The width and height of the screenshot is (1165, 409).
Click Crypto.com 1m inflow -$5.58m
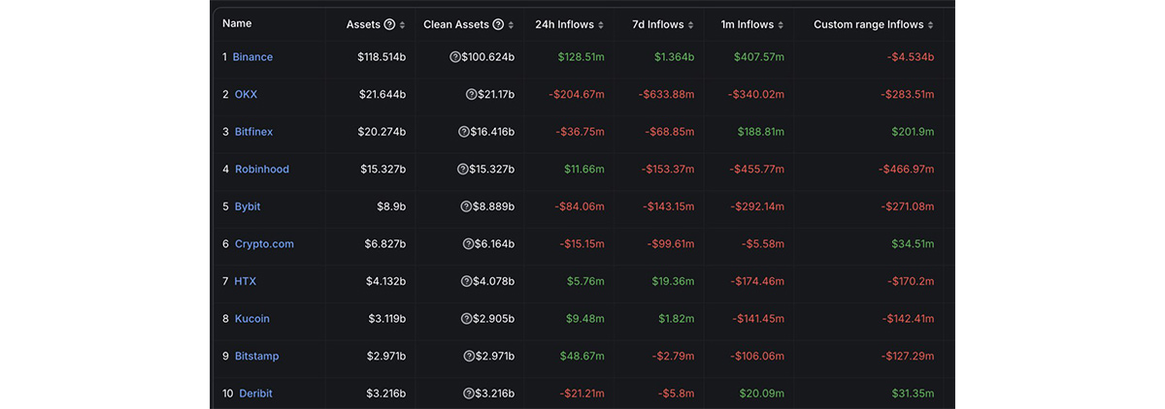tap(763, 244)
